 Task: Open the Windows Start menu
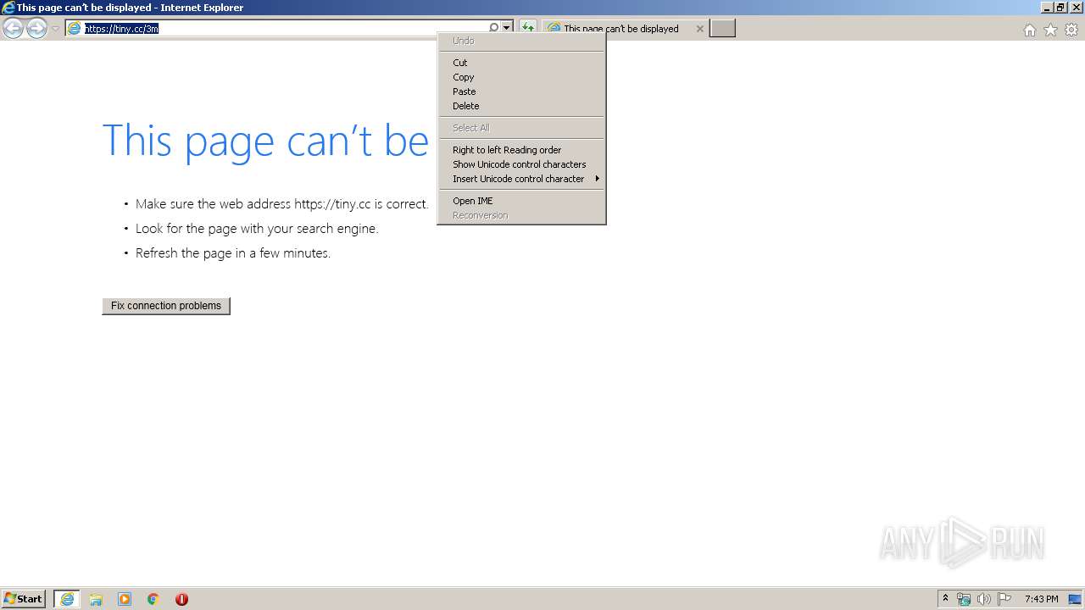click(24, 599)
